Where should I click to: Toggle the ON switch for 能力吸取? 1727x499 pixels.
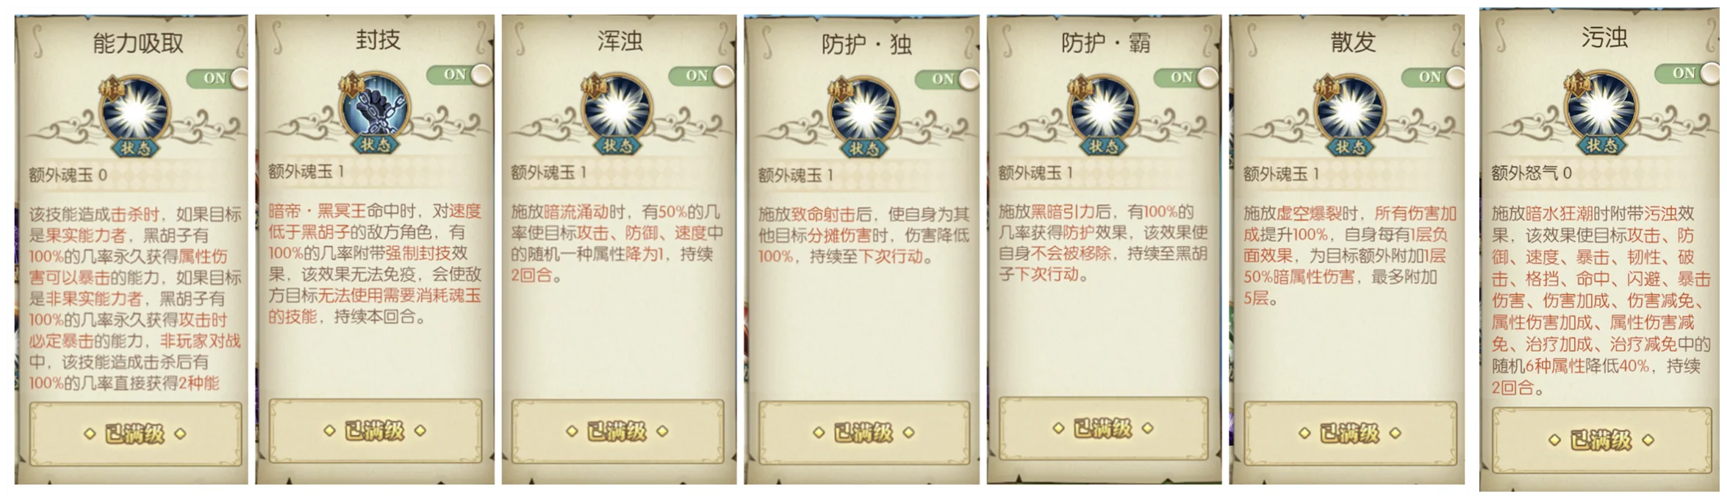point(218,78)
